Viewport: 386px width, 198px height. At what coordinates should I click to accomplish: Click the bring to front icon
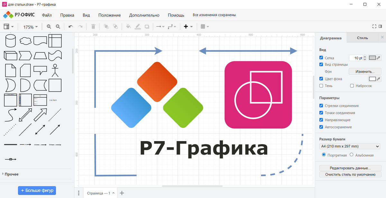coord(106,27)
